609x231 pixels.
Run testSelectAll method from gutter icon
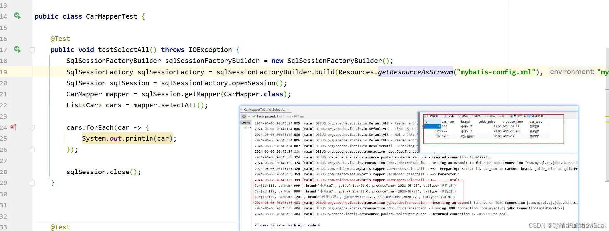click(x=17, y=49)
